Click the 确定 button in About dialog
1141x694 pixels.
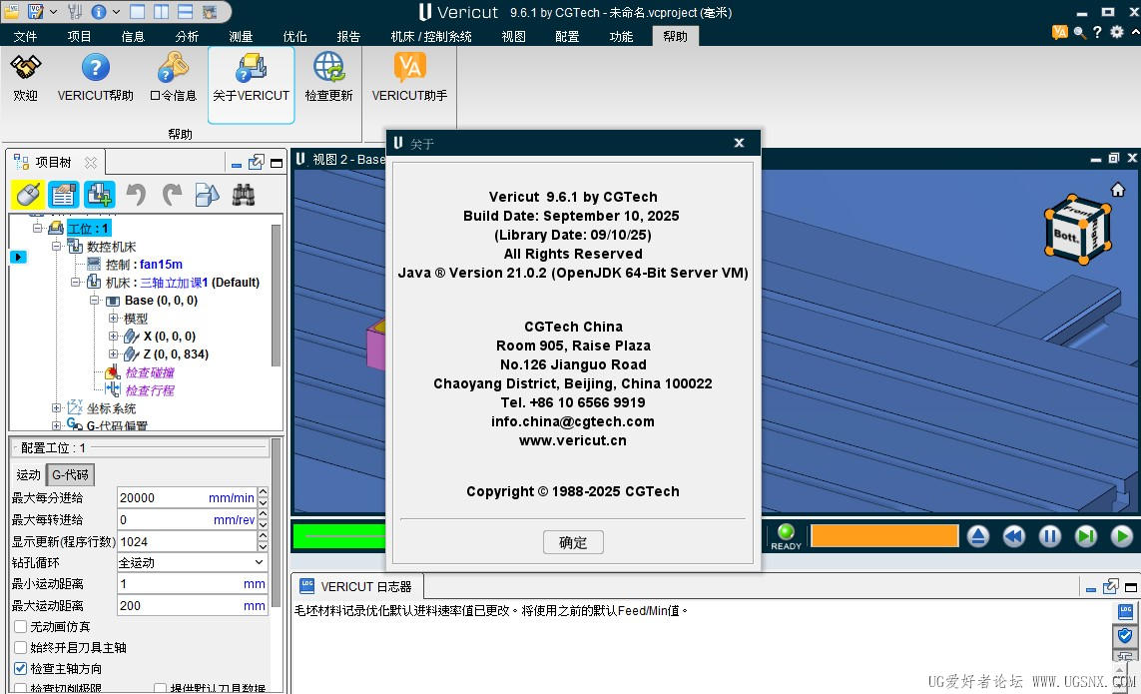click(573, 542)
